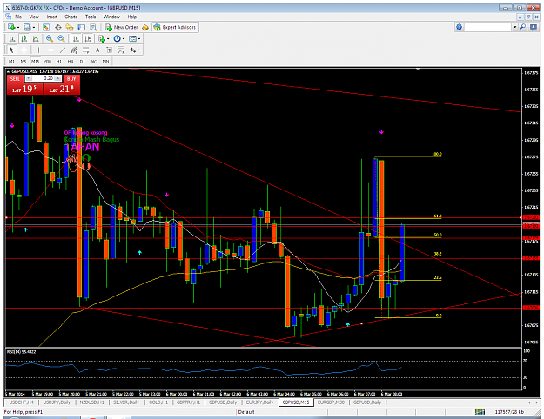Viewport: 544px width, 419px height.
Task: Select the Trendline drawing tool
Action: pyautogui.click(x=63, y=50)
